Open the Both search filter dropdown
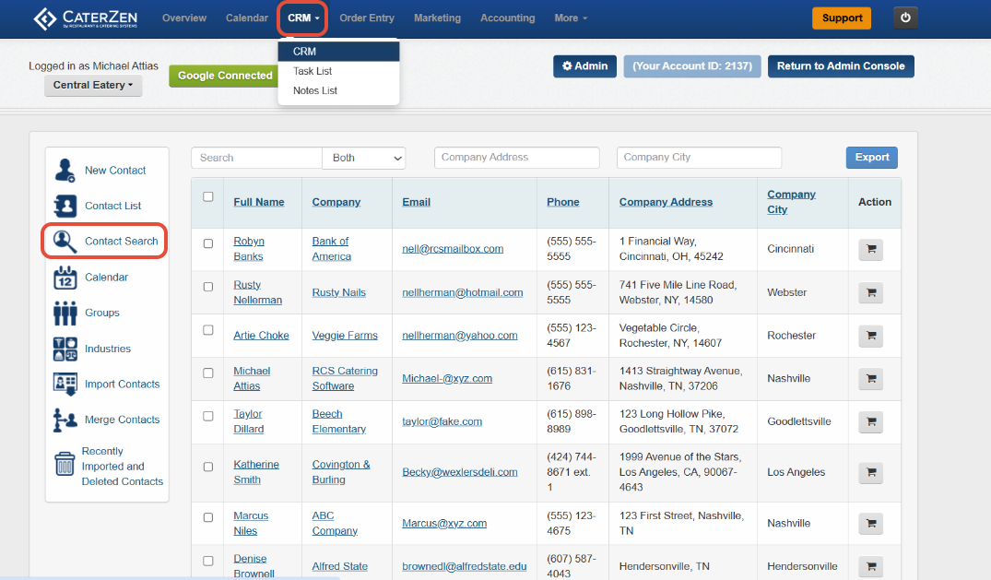Screen dimensions: 991x580 click(364, 158)
